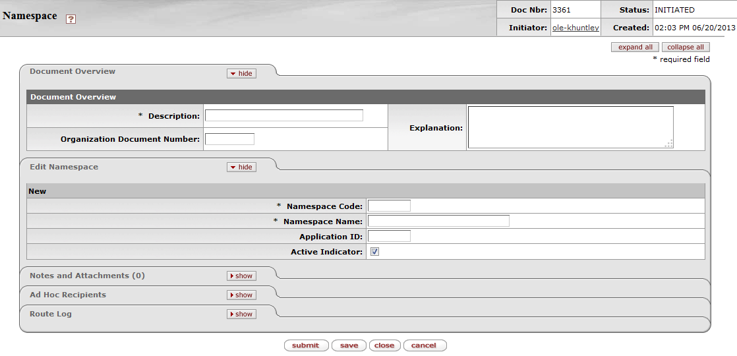Click the Organization Document Number field
737x356 pixels.
click(229, 139)
